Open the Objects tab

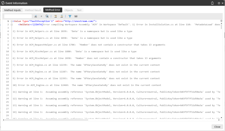(69, 10)
